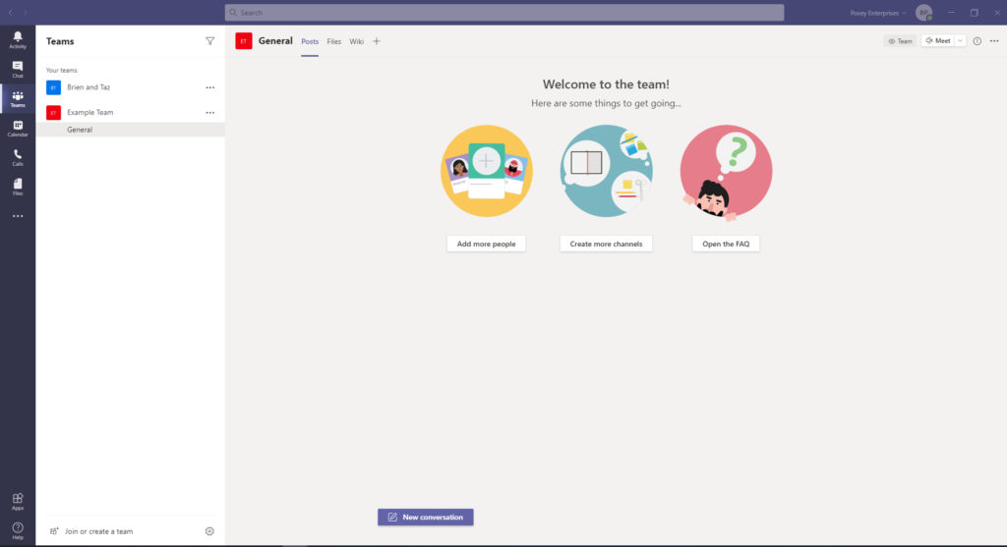
Task: Click the Open the FAQ button
Action: click(726, 244)
